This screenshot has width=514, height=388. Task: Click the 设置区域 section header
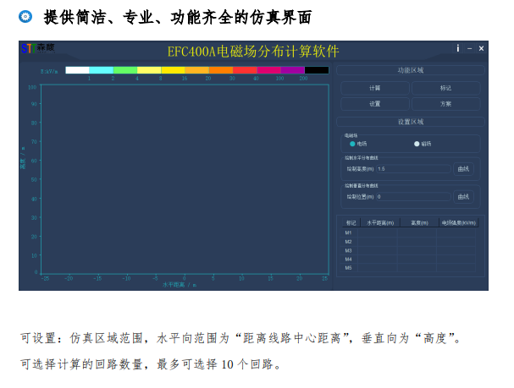coord(411,122)
